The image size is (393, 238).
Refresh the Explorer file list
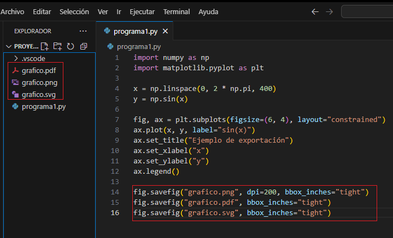pos(71,46)
